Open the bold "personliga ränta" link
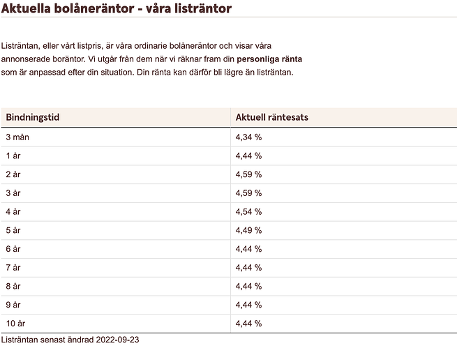This screenshot has height=348, width=457. [x=269, y=59]
